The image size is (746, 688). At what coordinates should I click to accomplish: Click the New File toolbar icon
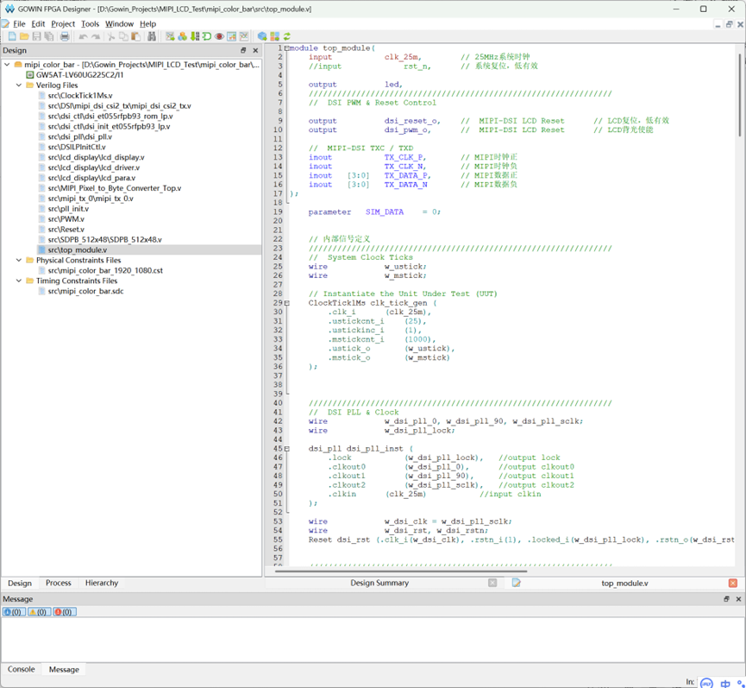point(12,36)
